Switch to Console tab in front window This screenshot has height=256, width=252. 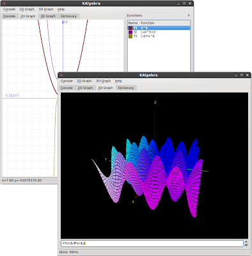67,88
